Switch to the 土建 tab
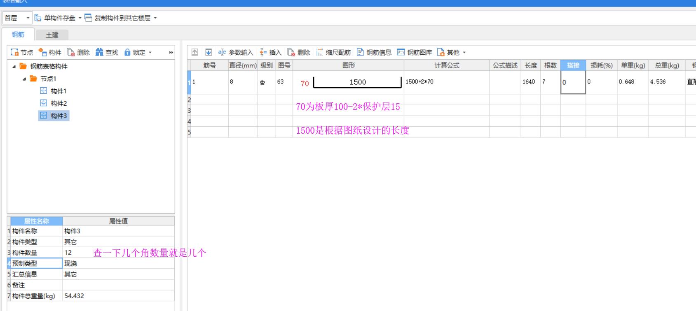The width and height of the screenshot is (696, 311). click(x=52, y=35)
